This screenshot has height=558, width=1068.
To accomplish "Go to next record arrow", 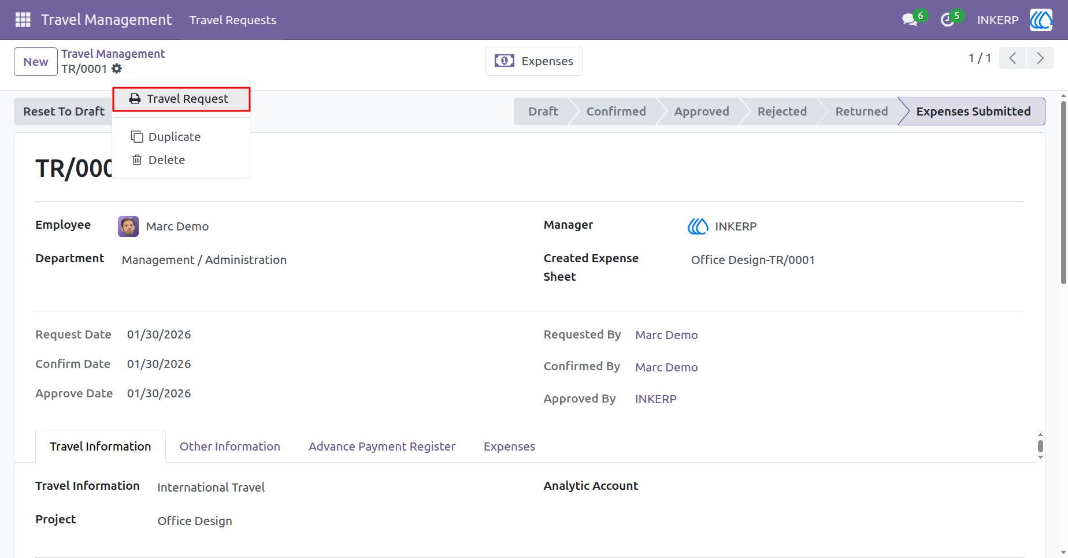I will pos(1040,58).
